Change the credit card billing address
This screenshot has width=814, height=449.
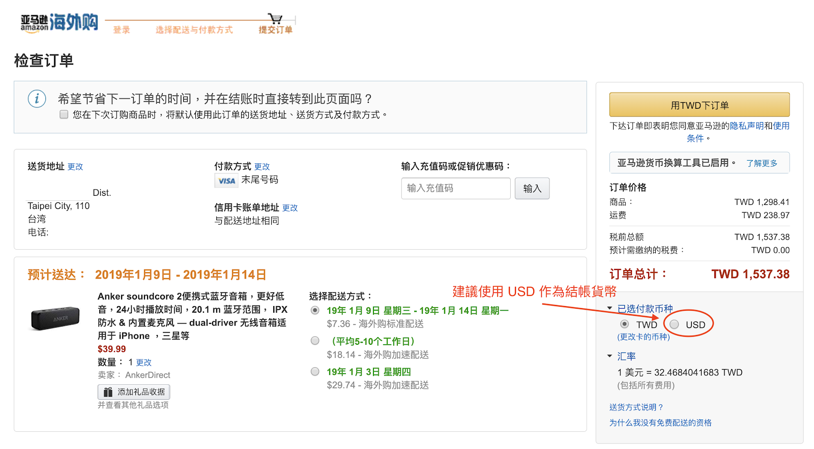[290, 208]
